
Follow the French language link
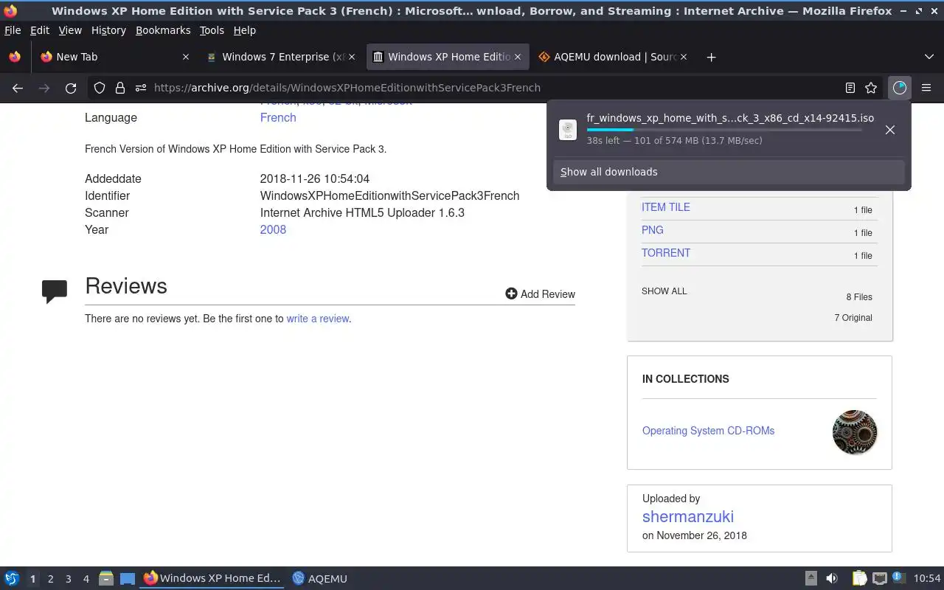[x=278, y=117]
